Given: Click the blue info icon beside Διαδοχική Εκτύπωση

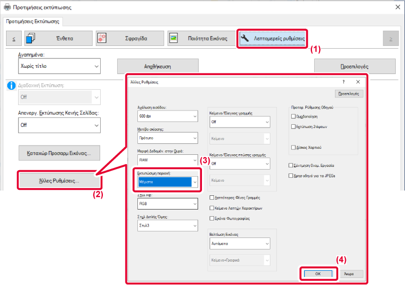Looking at the screenshot, I should pyautogui.click(x=11, y=85).
